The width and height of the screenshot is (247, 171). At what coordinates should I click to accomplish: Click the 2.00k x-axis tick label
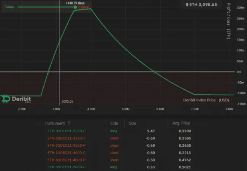pyautogui.click(x=22, y=109)
